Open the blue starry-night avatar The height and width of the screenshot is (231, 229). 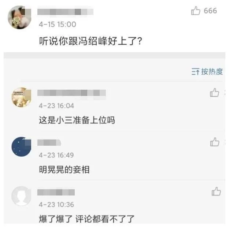(21, 147)
